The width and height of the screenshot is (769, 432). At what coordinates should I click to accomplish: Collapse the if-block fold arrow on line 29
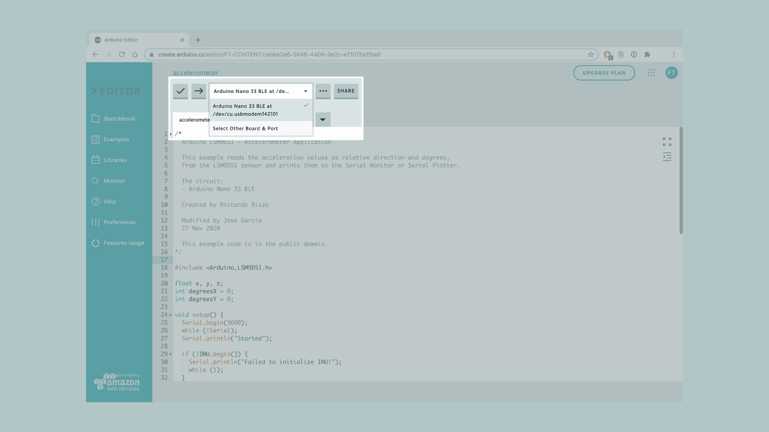[x=171, y=354]
